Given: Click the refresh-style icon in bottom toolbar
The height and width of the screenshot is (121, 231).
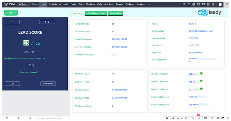Looking at the screenshot, I should 192,118.
